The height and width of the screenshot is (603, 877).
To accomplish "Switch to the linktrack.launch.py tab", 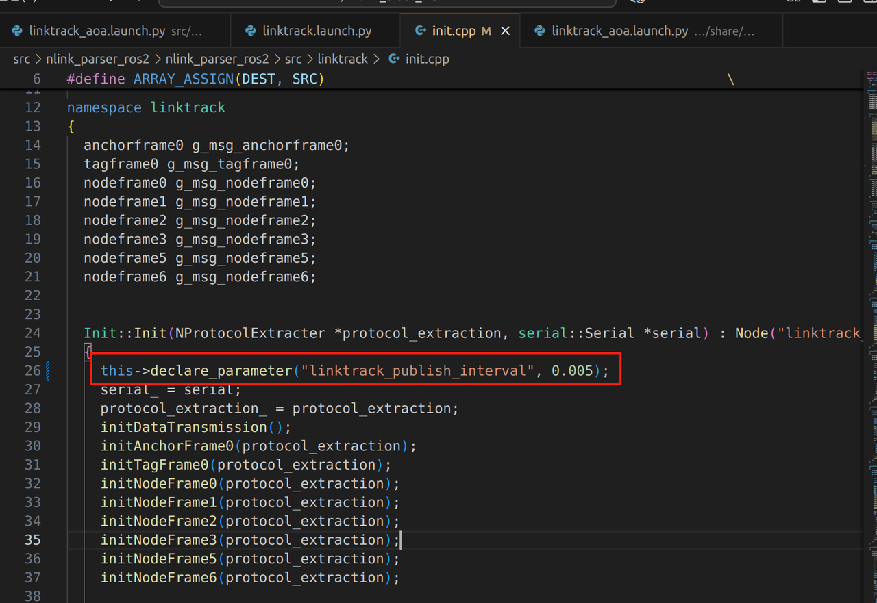I will pyautogui.click(x=317, y=31).
